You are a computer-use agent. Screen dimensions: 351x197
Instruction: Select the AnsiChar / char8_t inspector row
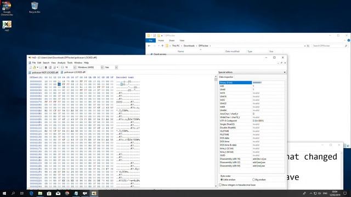coord(252,114)
